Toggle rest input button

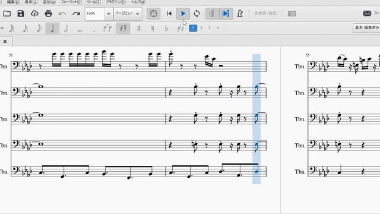123,29
